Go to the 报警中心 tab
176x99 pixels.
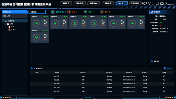point(94,3)
